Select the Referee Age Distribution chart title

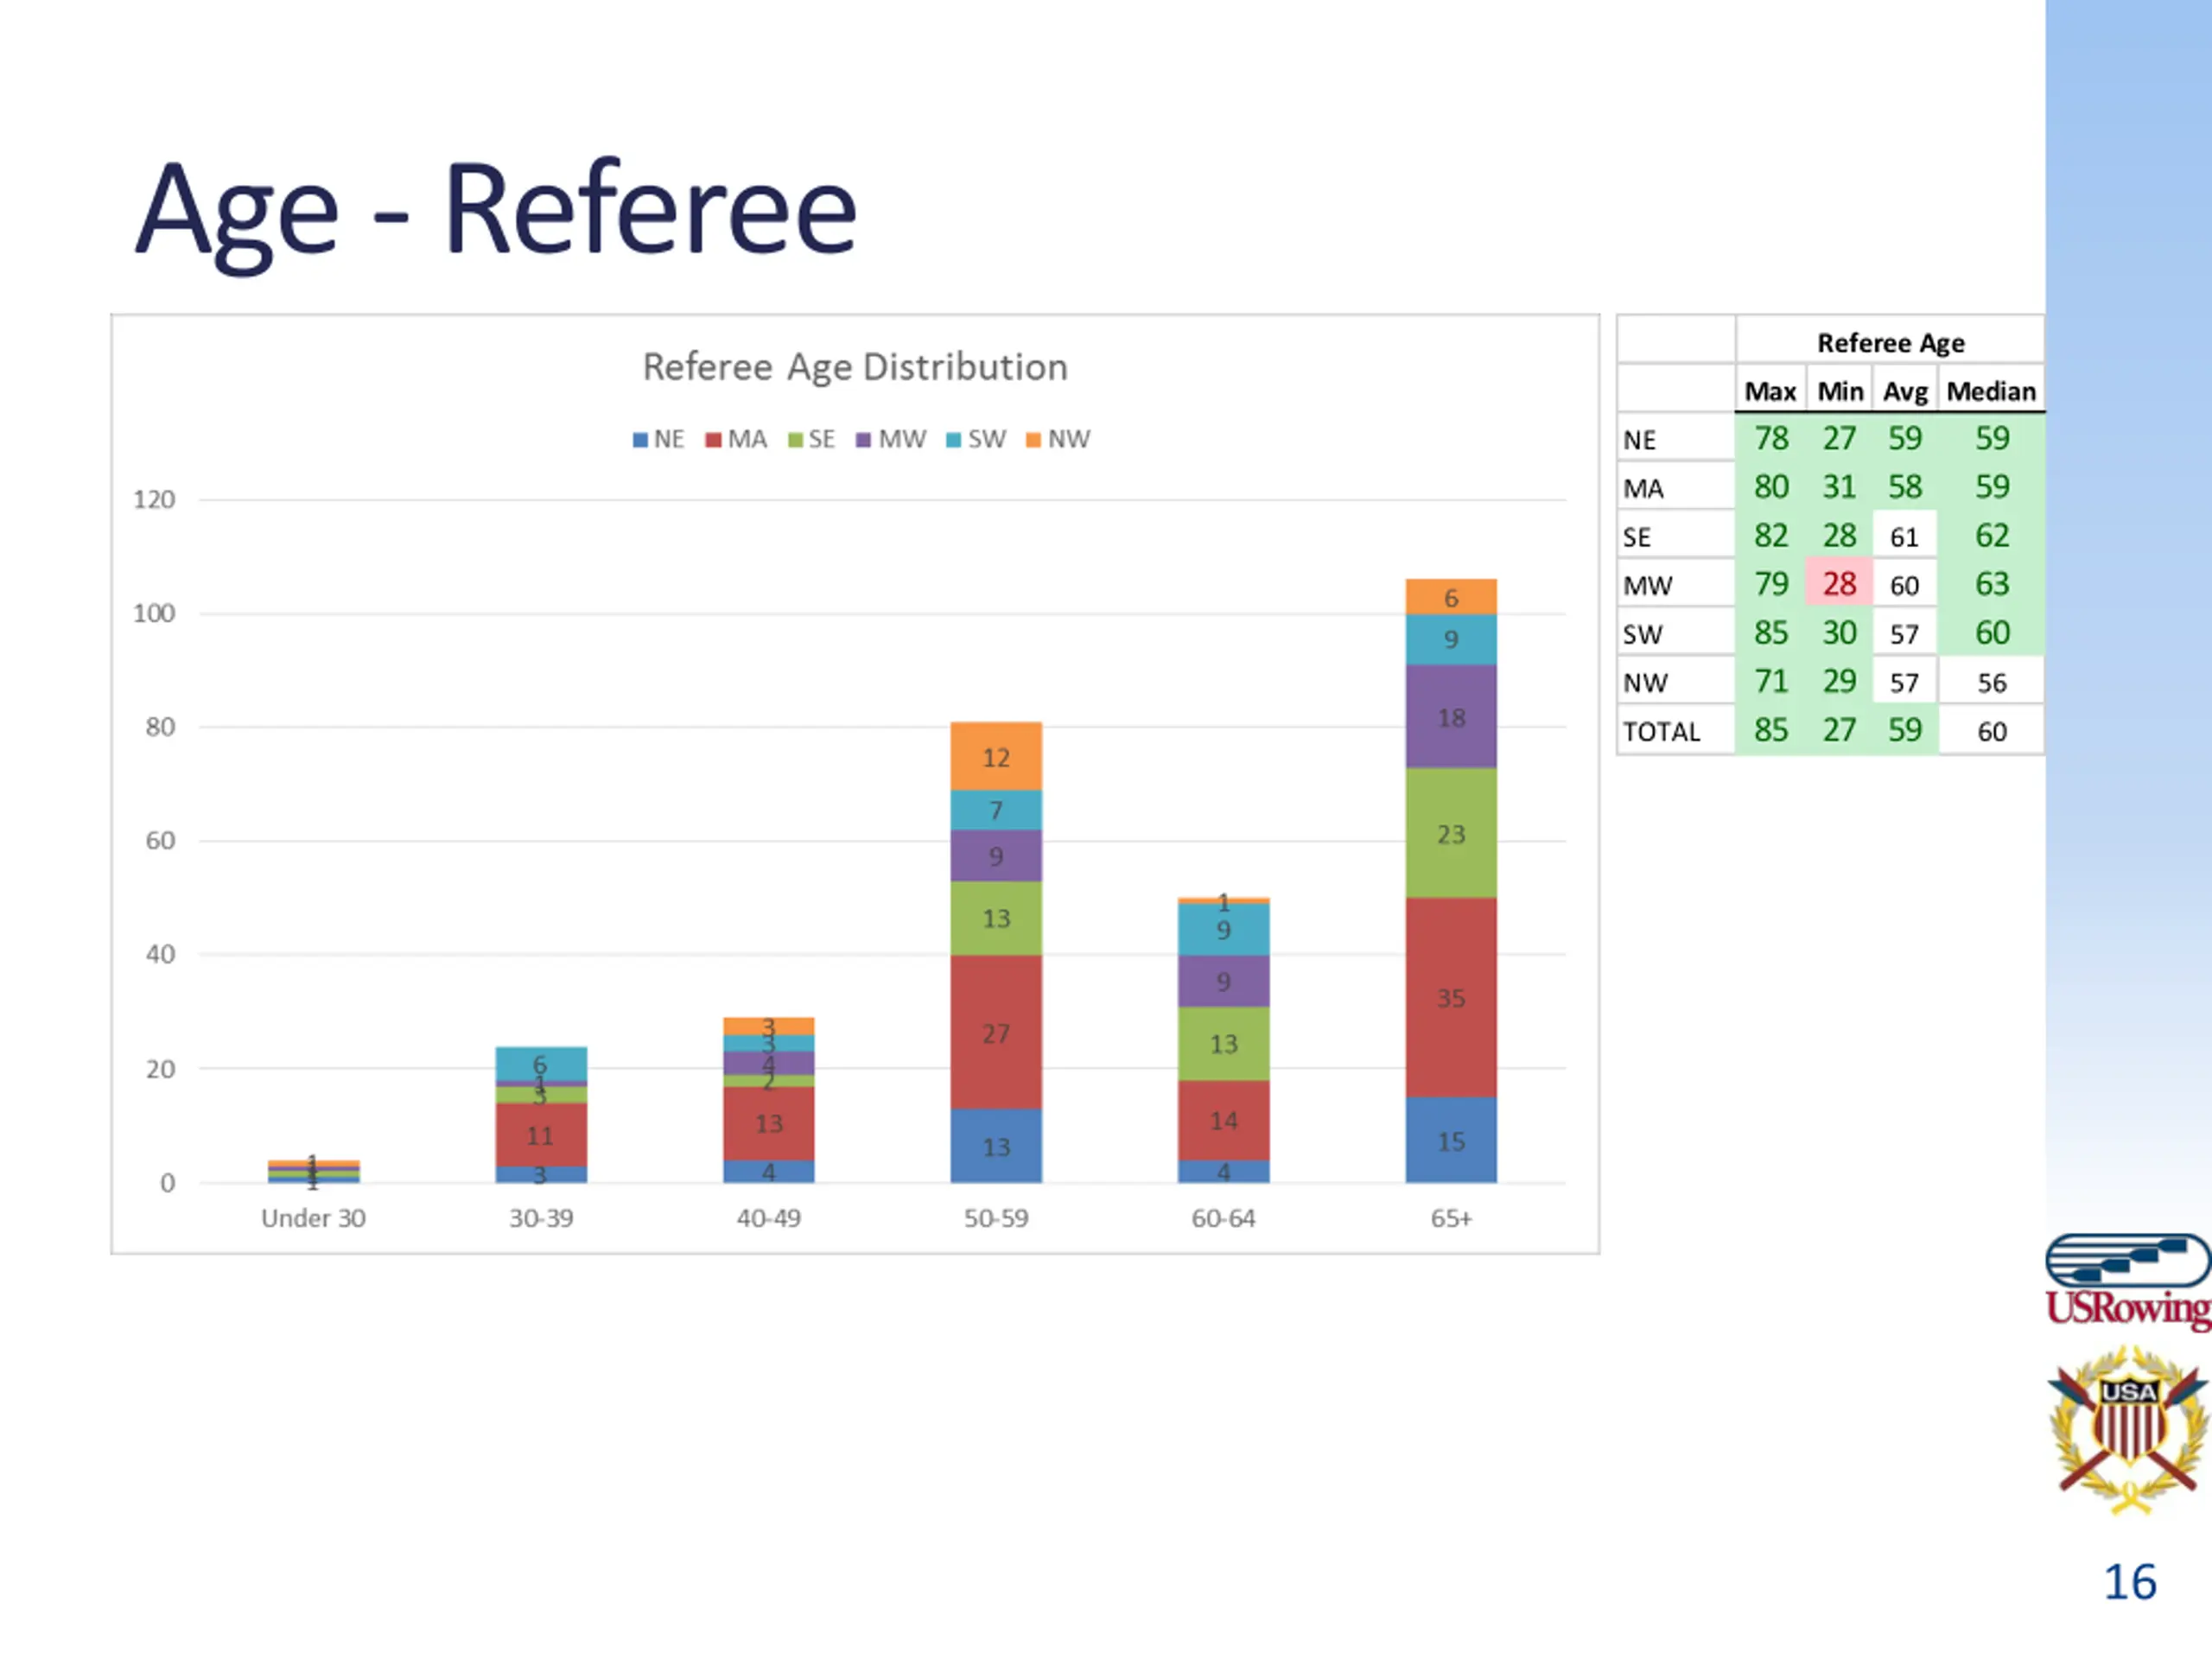click(855, 367)
